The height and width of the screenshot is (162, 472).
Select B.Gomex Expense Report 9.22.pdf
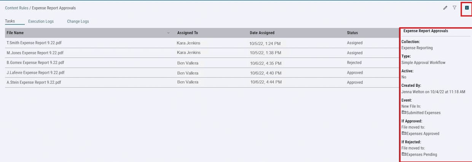tap(35, 63)
